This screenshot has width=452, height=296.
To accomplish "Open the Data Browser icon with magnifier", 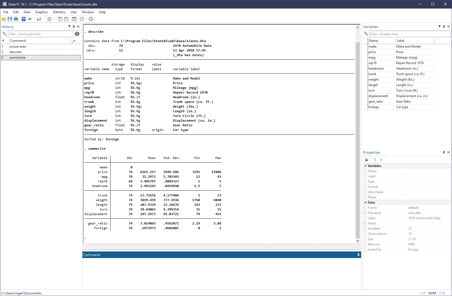I will click(66, 19).
